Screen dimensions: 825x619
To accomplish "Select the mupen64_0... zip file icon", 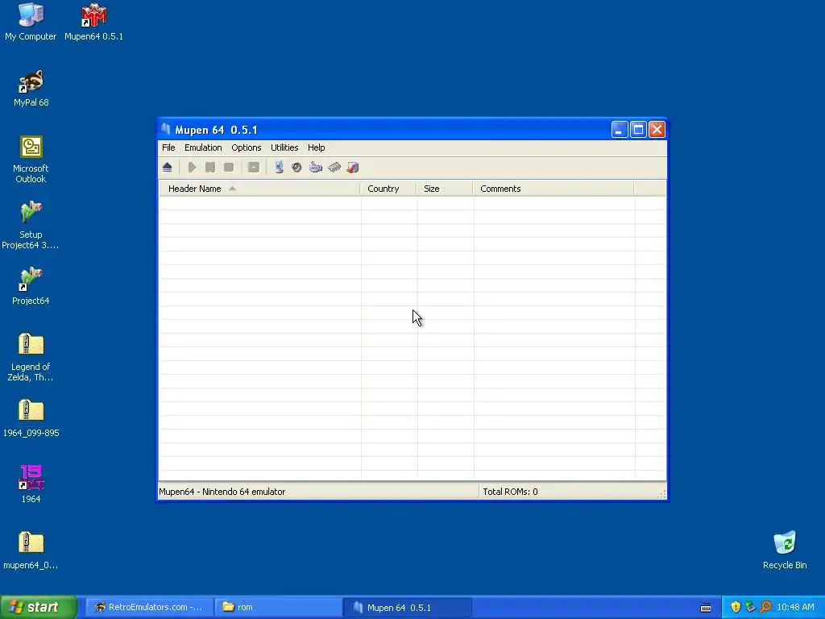I will pos(31,551).
